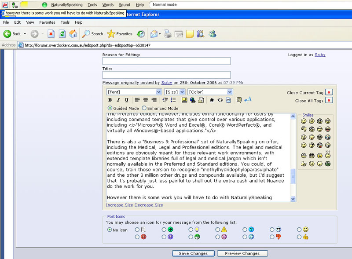Choose the green arrow post icon radio
Viewport: 352px width, 259px height.
tap(164, 230)
